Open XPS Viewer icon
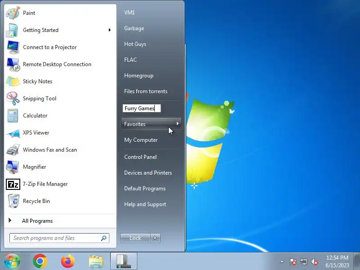This screenshot has width=360, height=270. (x=13, y=133)
